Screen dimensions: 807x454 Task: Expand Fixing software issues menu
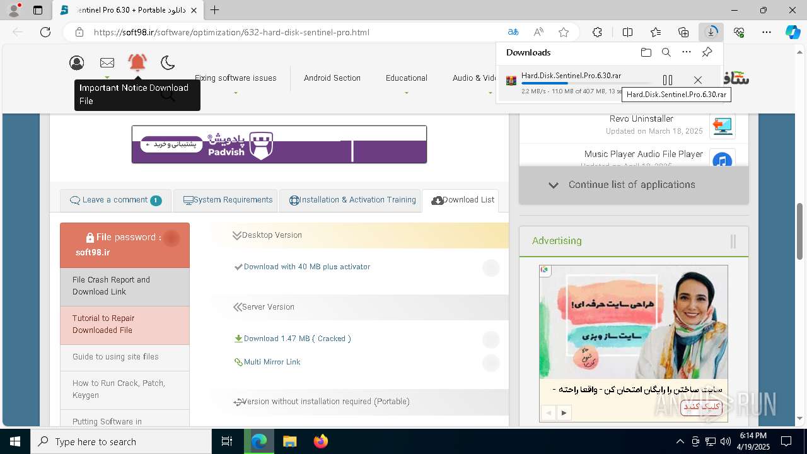point(235,78)
